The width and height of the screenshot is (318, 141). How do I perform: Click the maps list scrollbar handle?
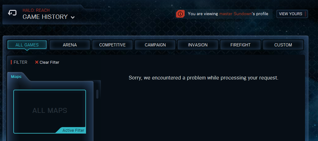click(97, 94)
